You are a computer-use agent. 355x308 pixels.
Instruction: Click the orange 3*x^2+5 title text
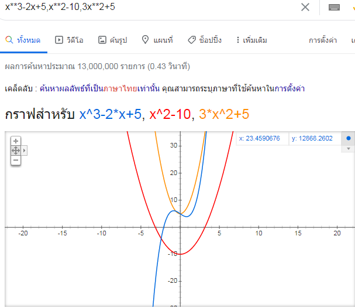click(x=224, y=114)
